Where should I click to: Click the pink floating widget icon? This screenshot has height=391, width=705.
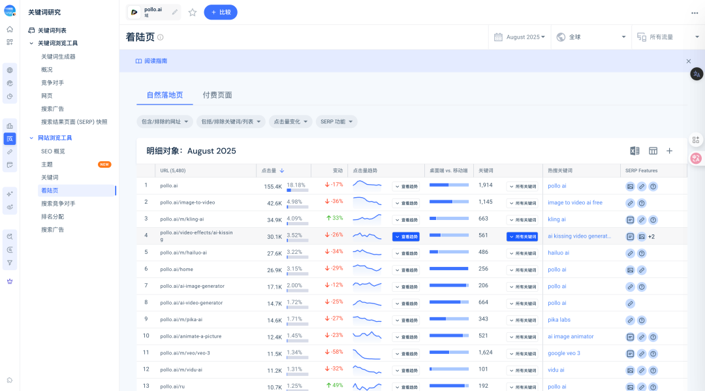pos(696,158)
